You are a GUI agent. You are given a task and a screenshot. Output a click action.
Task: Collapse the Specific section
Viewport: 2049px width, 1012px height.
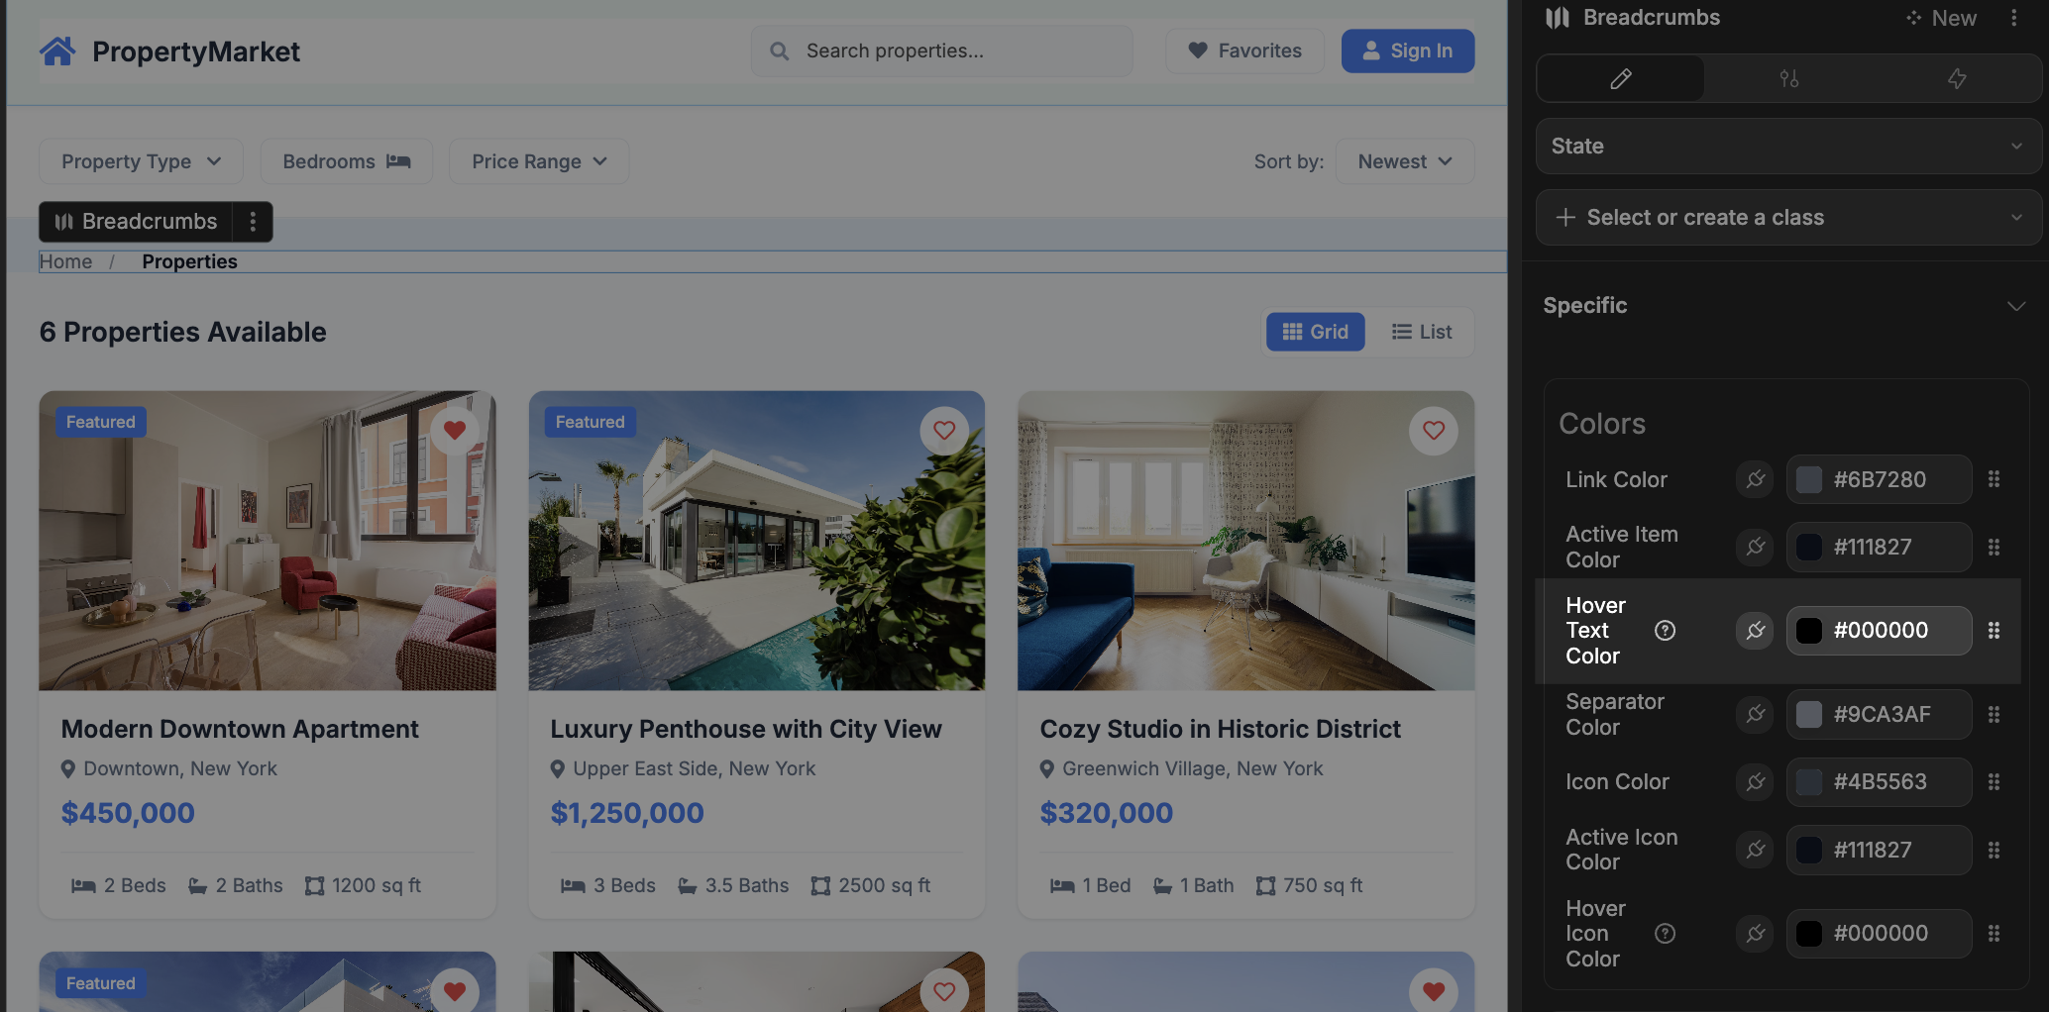(2014, 306)
